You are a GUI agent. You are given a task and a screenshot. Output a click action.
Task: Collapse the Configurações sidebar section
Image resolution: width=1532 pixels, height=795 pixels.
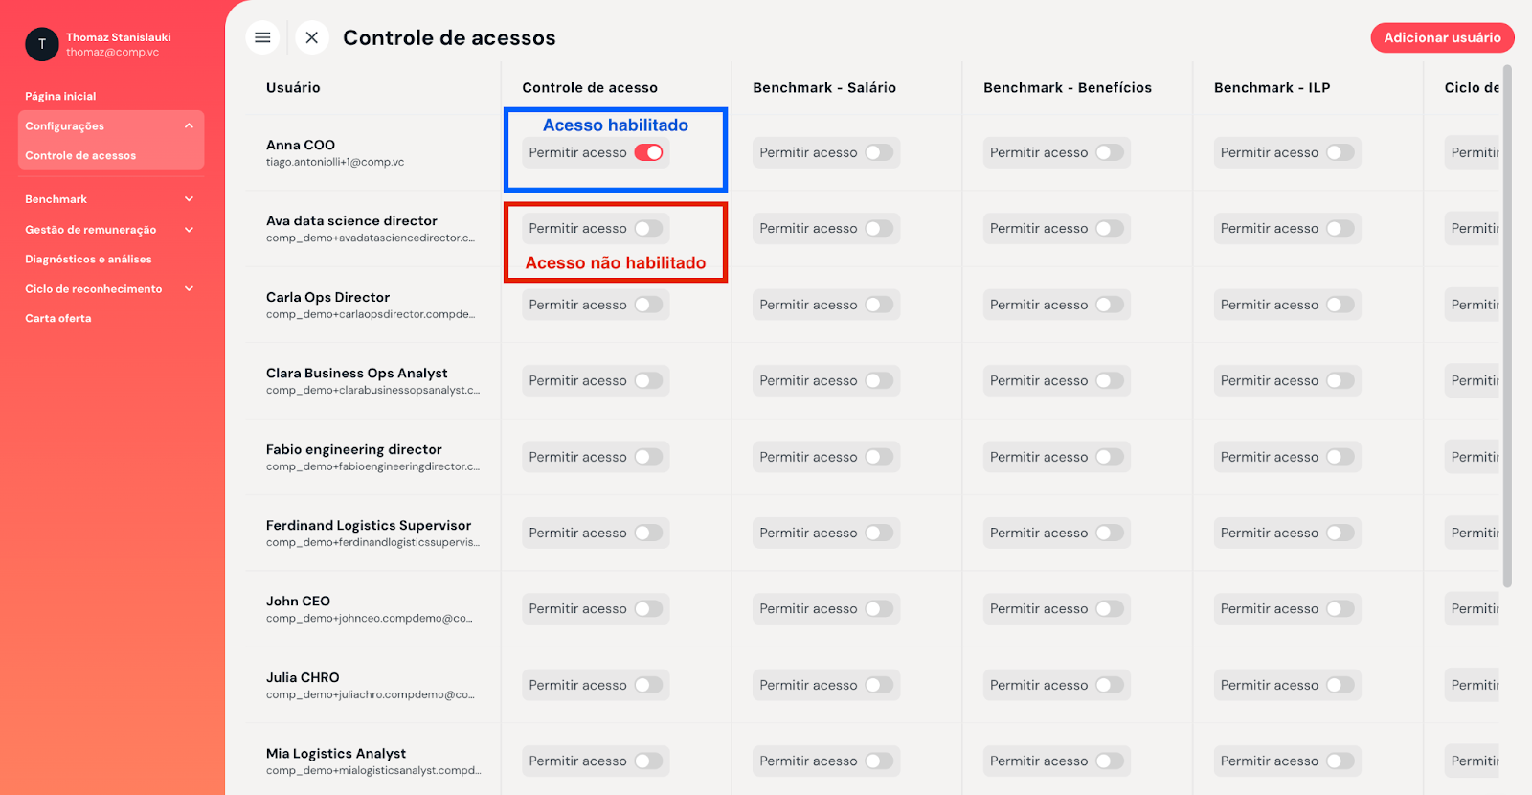click(x=189, y=125)
